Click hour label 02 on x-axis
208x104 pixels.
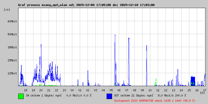[x=88, y=90]
